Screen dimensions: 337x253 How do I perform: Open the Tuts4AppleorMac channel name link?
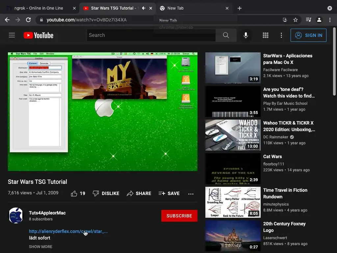point(47,213)
